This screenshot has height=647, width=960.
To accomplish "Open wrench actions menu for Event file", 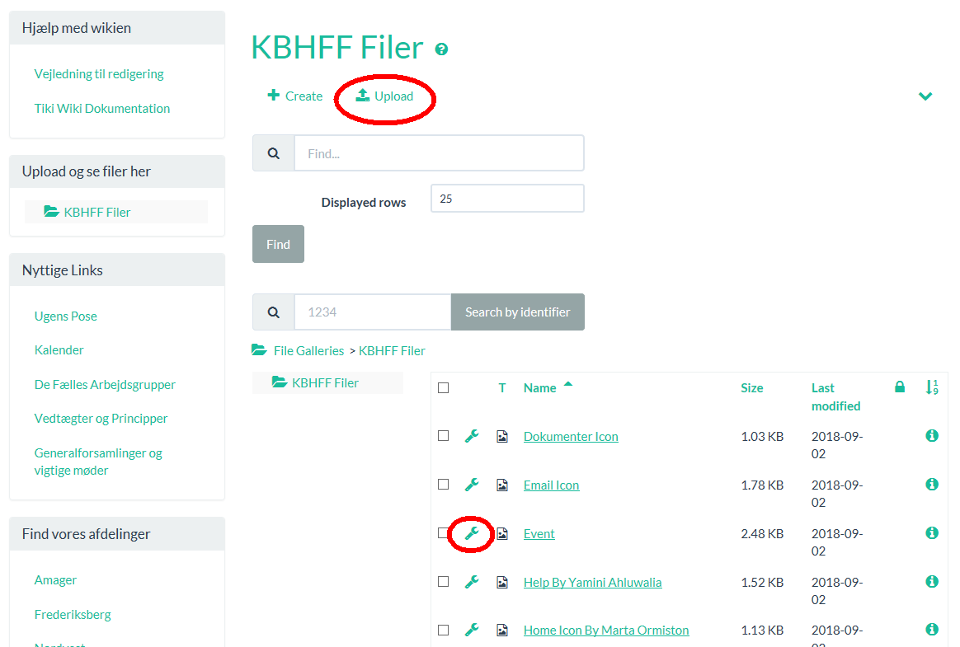I will pyautogui.click(x=472, y=533).
